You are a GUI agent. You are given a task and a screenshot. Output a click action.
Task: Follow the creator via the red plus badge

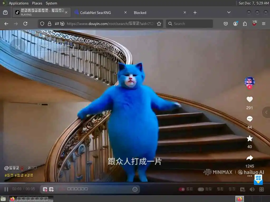(x=249, y=87)
